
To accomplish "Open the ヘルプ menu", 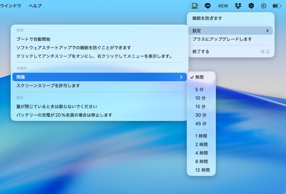I will point(35,6).
